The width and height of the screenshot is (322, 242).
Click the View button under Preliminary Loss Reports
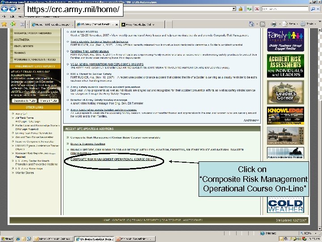point(48,101)
